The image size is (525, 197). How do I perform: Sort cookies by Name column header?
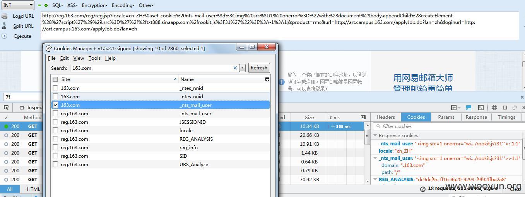click(222, 79)
